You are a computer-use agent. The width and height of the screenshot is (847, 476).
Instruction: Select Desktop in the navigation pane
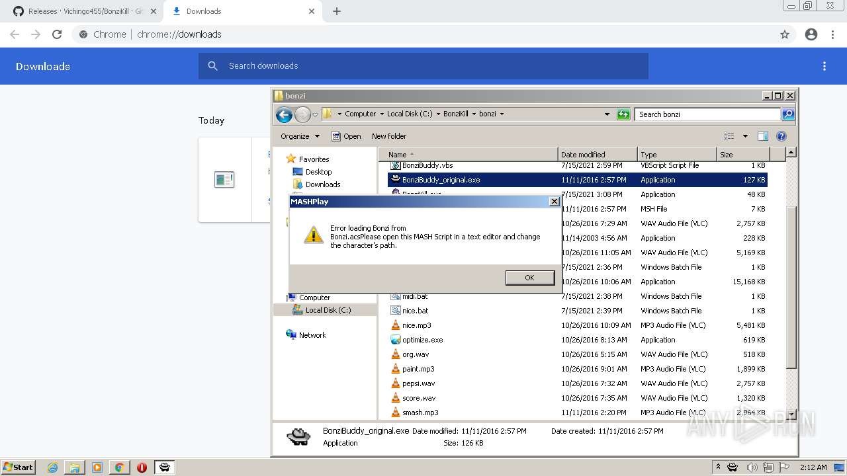pyautogui.click(x=318, y=172)
